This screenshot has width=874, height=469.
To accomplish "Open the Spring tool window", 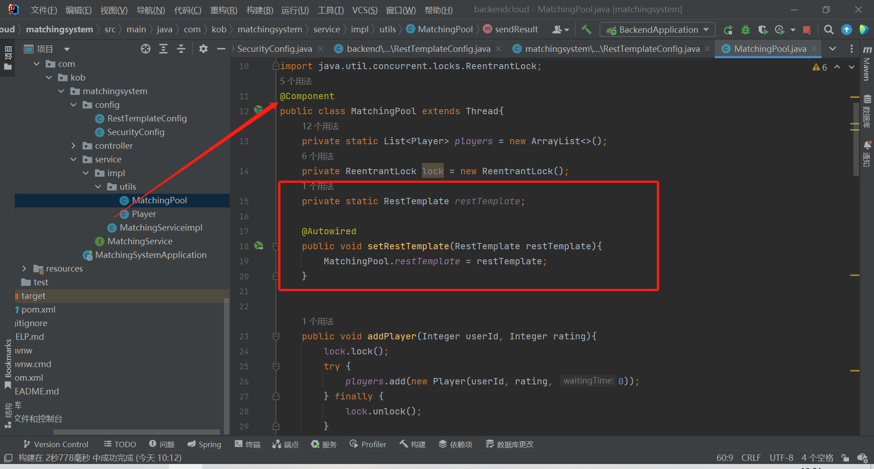I will pyautogui.click(x=204, y=444).
